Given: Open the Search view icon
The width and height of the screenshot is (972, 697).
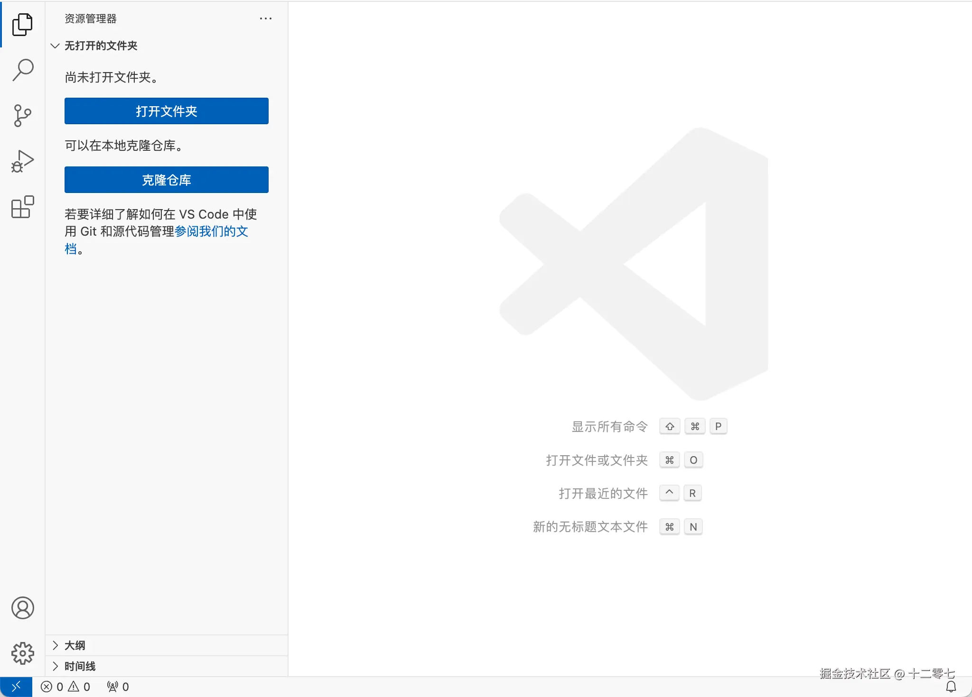Looking at the screenshot, I should [x=22, y=70].
